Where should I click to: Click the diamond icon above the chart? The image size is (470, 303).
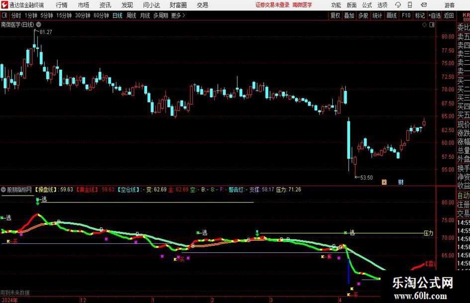tap(424, 25)
